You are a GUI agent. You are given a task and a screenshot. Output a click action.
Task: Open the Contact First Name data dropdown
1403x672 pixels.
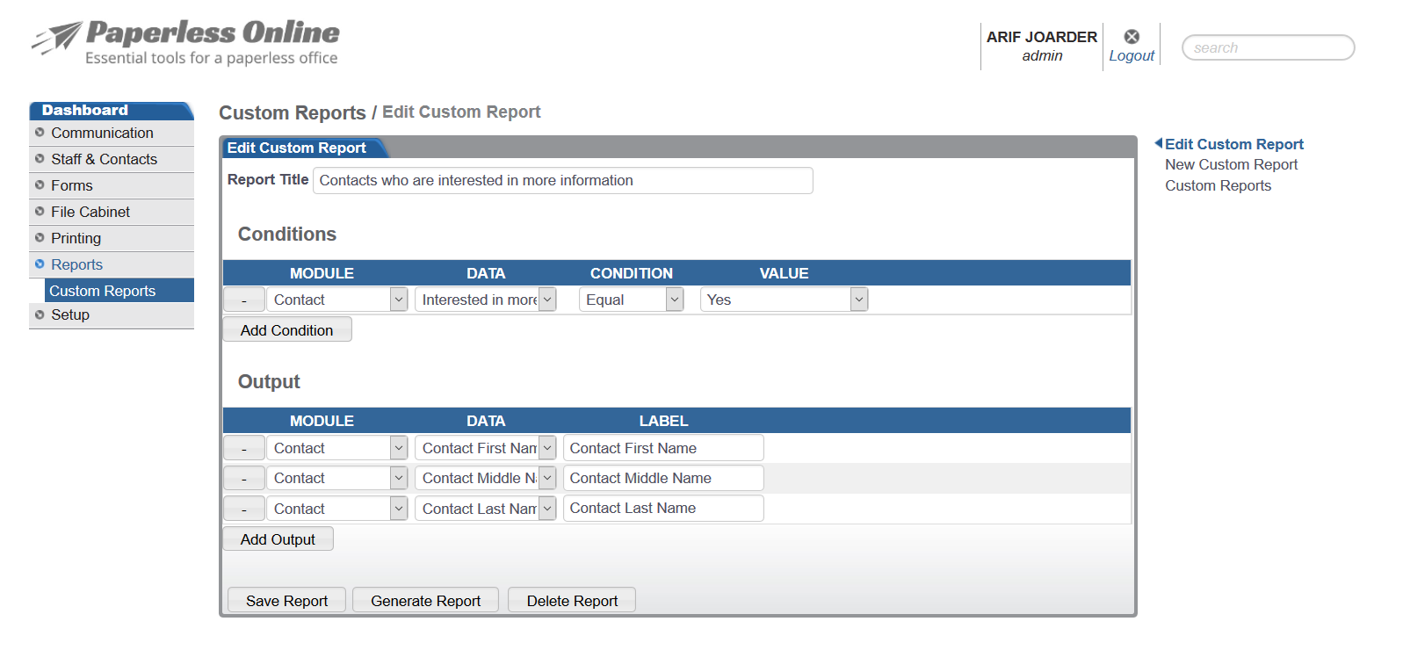[x=485, y=448]
